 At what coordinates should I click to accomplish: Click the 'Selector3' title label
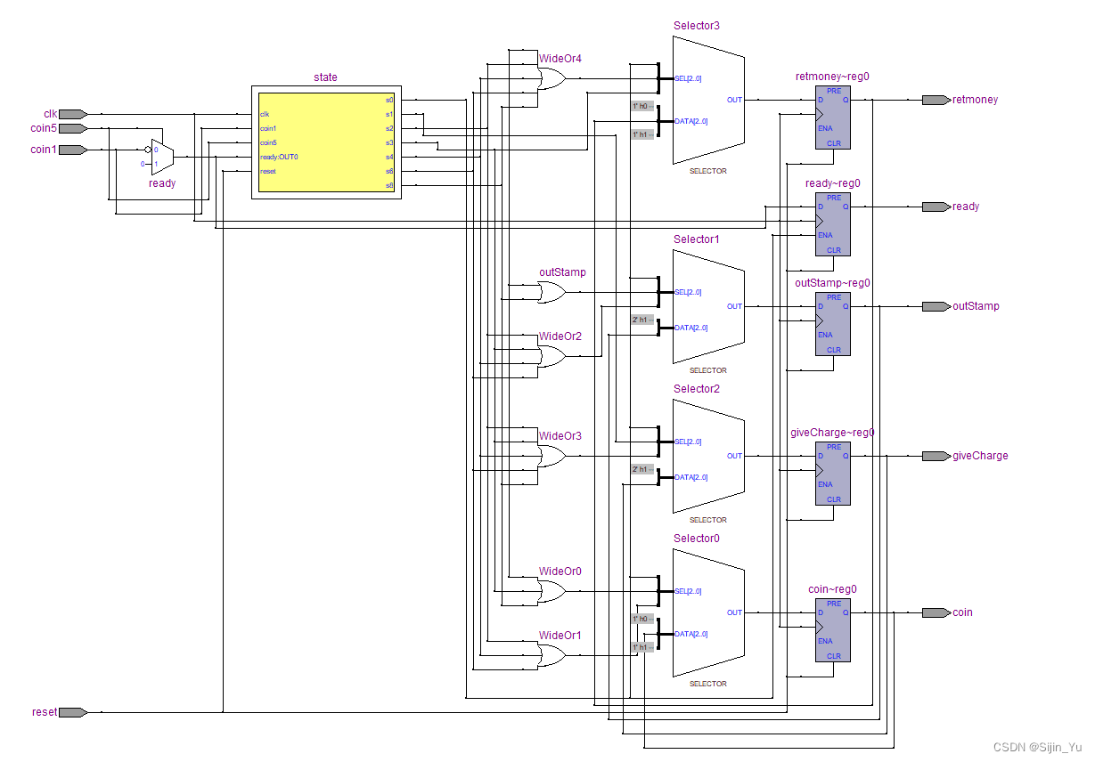[x=697, y=26]
